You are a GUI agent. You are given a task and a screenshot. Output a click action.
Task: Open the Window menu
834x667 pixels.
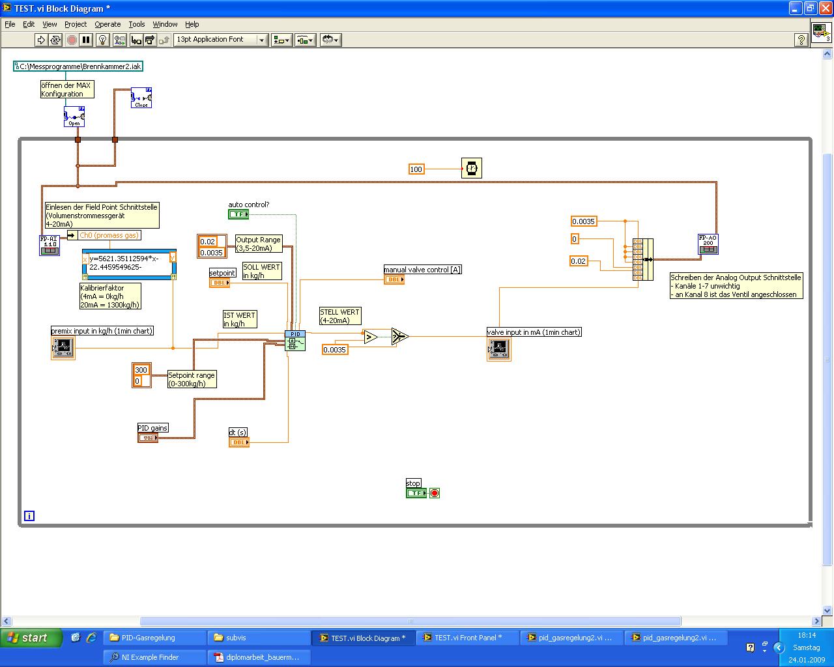(x=165, y=24)
